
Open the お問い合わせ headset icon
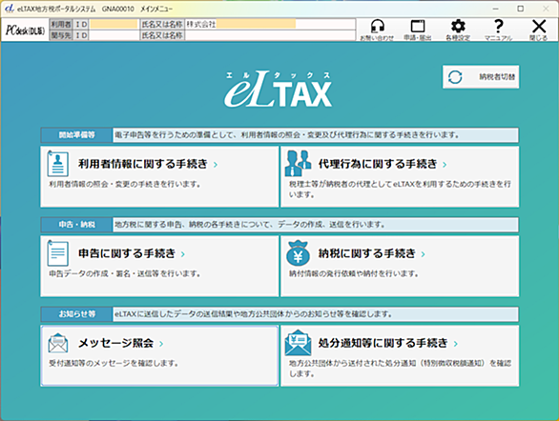click(377, 27)
